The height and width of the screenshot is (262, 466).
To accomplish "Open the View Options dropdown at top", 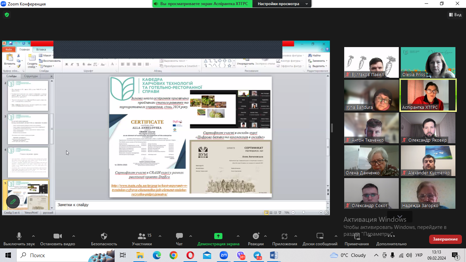I will click(x=282, y=4).
